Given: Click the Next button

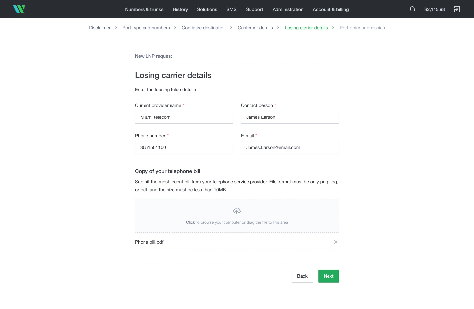Looking at the screenshot, I should click(328, 276).
